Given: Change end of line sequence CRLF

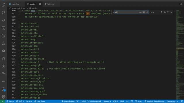Looking at the screenshot, I should [x=122, y=101].
